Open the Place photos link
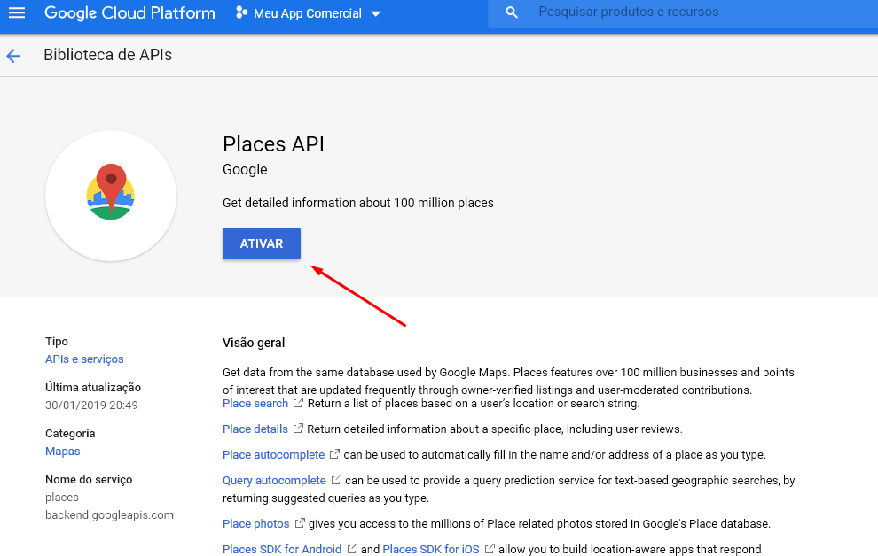The image size is (878, 556). pyautogui.click(x=256, y=523)
